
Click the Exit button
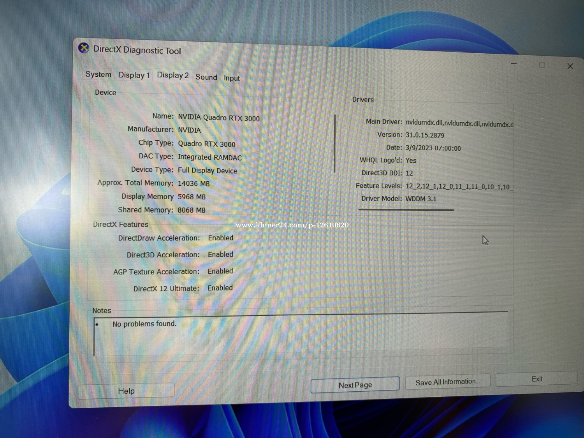tap(537, 379)
